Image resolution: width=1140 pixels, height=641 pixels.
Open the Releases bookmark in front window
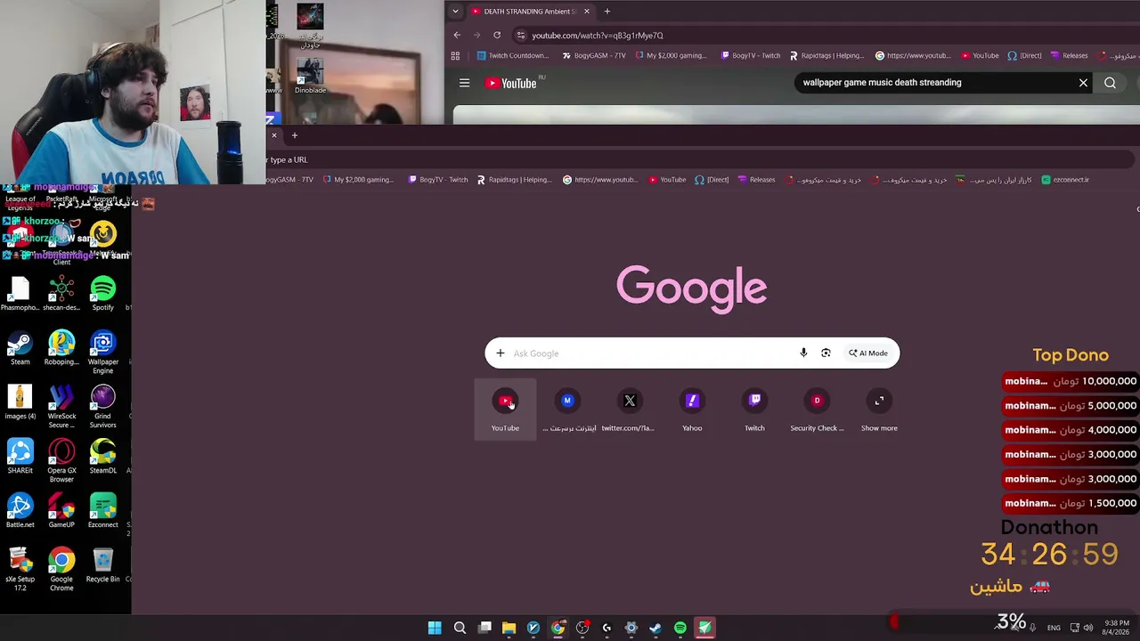[x=757, y=180]
